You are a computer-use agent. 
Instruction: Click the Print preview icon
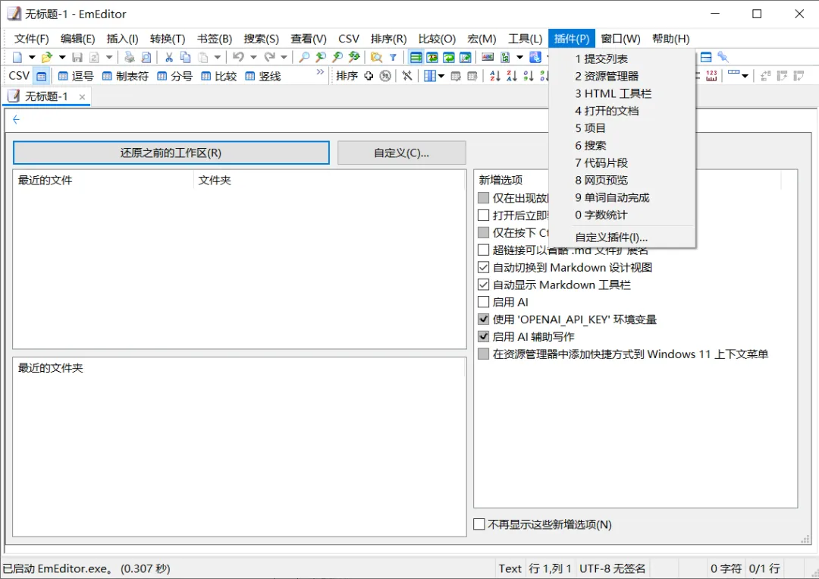coord(146,57)
